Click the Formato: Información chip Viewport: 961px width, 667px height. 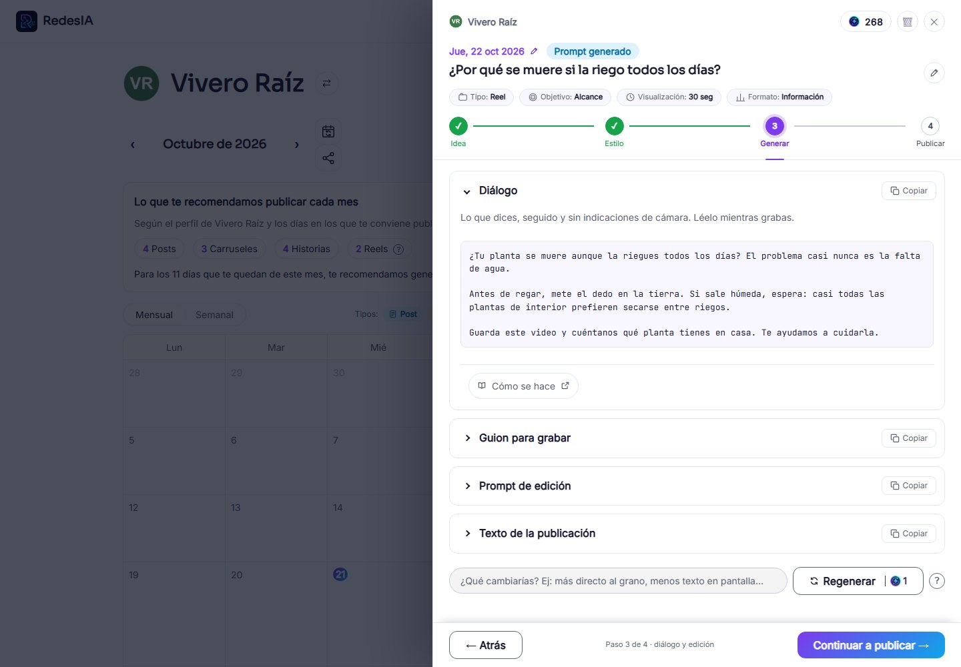(779, 97)
